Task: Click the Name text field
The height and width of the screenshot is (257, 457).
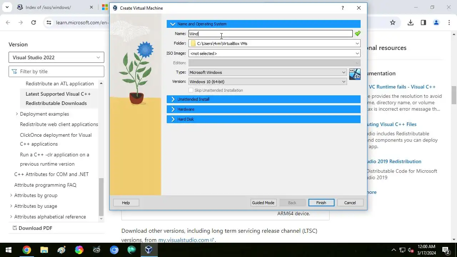Action: [x=271, y=34]
